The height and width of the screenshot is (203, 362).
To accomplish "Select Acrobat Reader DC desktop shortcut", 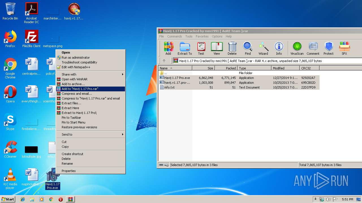I will (x=31, y=13).
